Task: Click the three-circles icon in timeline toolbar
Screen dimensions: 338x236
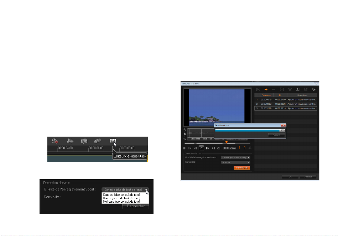Action: pos(98,141)
